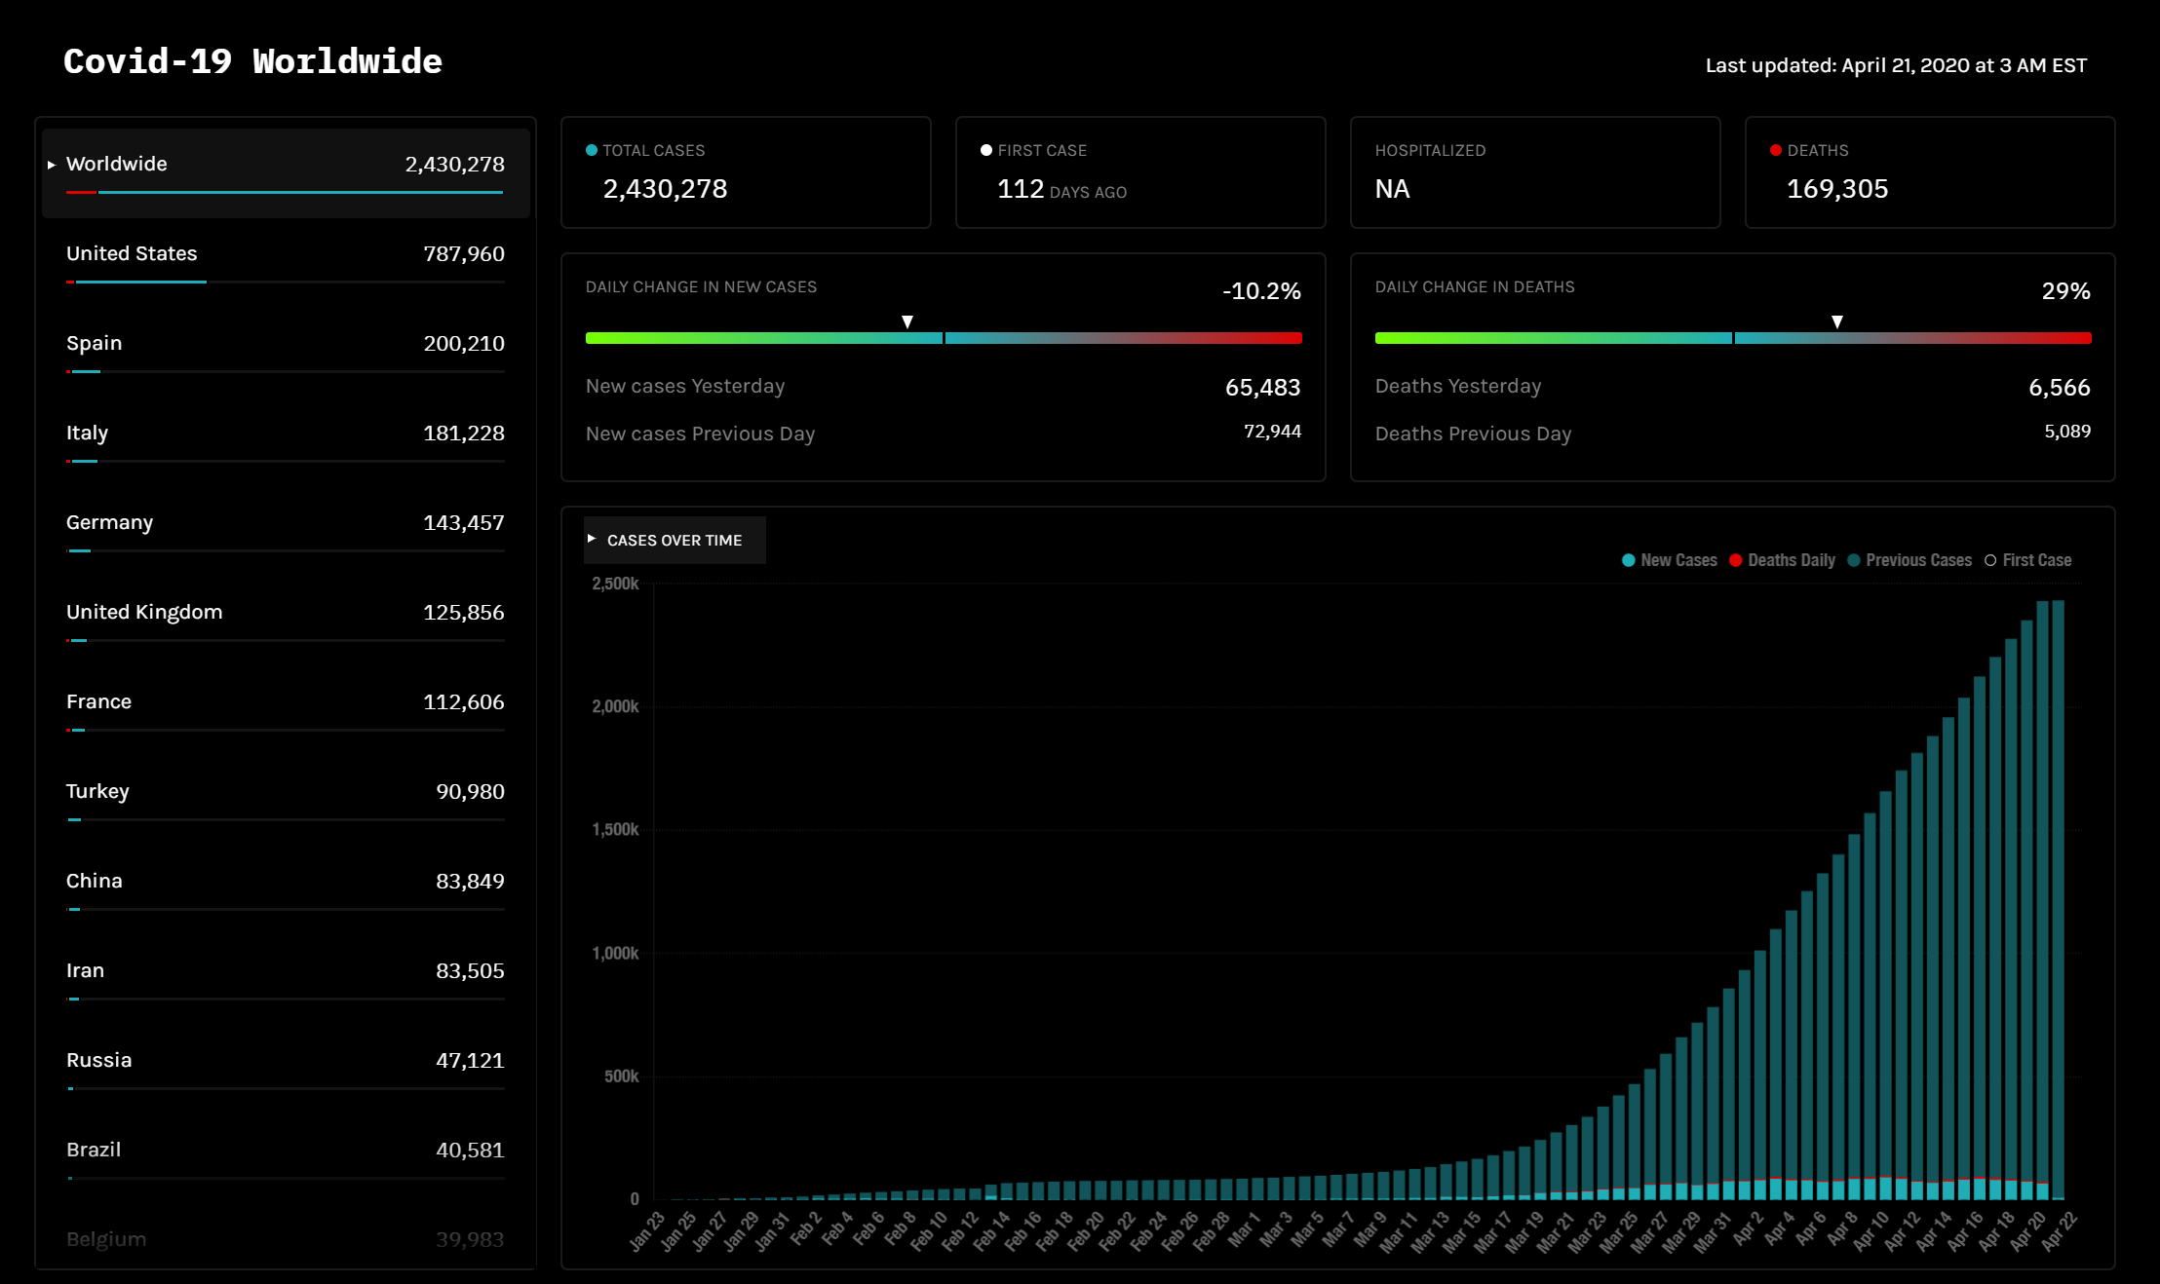
Task: Click United States count 787,960
Action: coord(464,254)
